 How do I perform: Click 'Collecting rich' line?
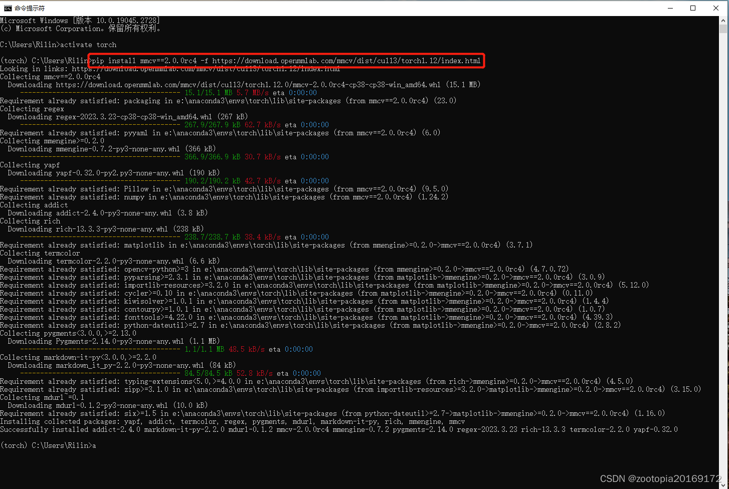tap(30, 221)
